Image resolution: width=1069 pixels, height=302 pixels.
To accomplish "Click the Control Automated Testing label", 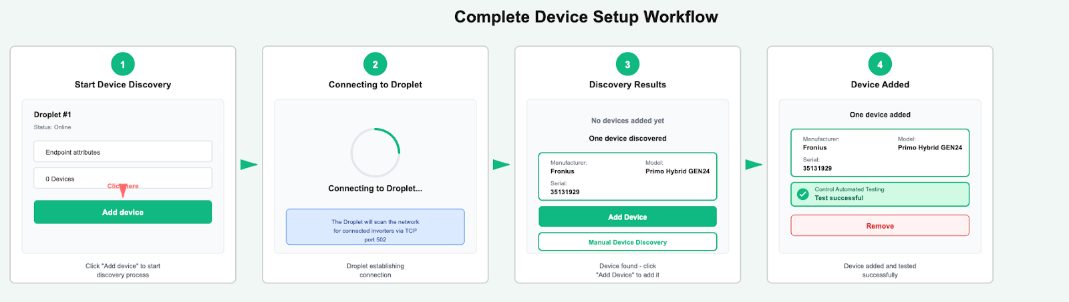I will 849,189.
